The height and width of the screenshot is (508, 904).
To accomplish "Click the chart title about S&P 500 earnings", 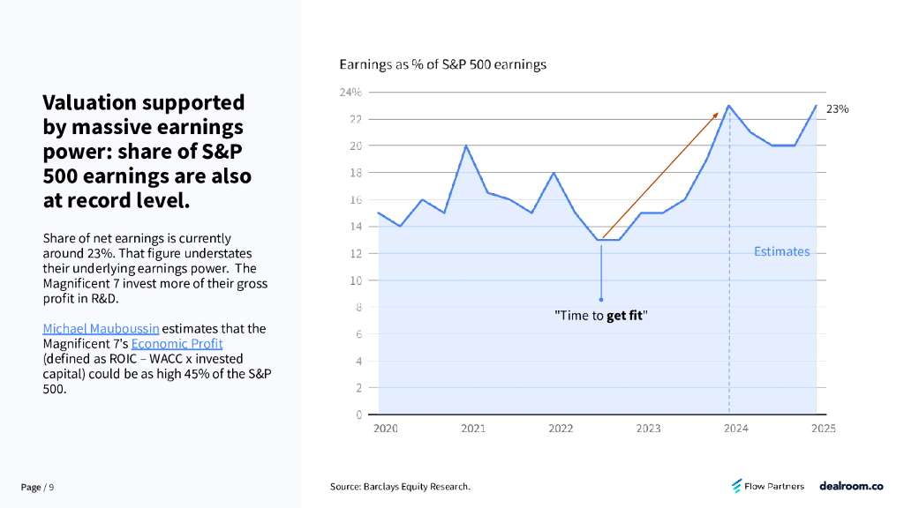I will click(x=443, y=64).
